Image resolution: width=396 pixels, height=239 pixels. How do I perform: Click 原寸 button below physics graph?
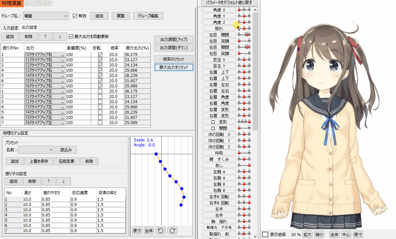click(137, 230)
